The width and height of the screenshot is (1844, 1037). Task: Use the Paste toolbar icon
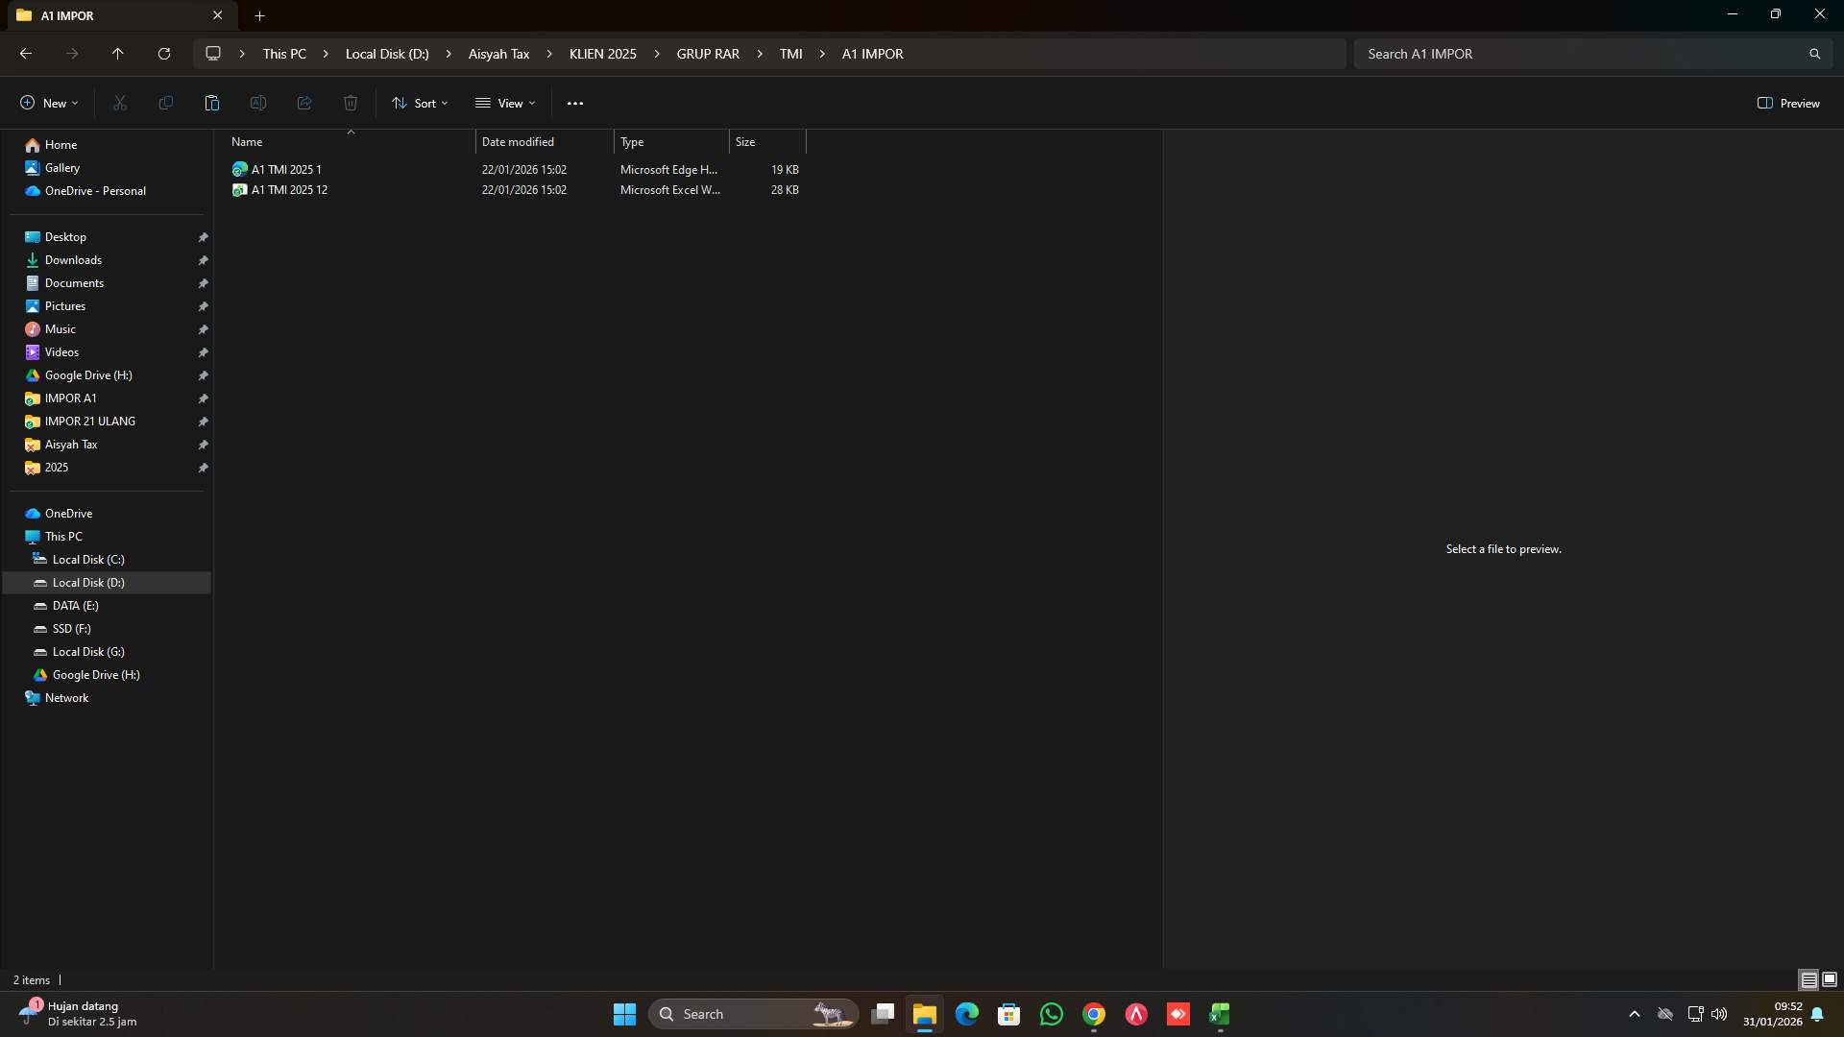click(211, 103)
